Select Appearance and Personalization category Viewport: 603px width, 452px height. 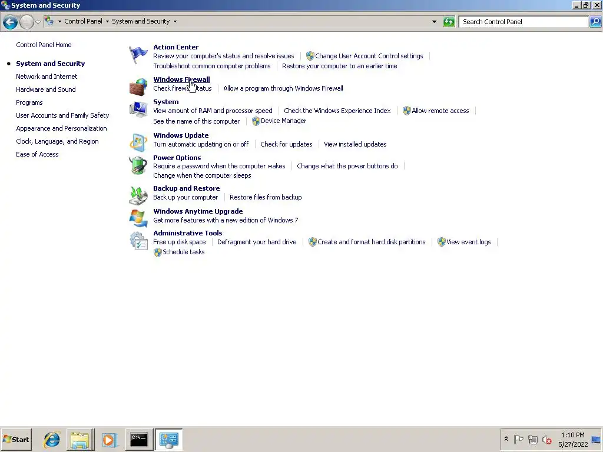pos(61,128)
